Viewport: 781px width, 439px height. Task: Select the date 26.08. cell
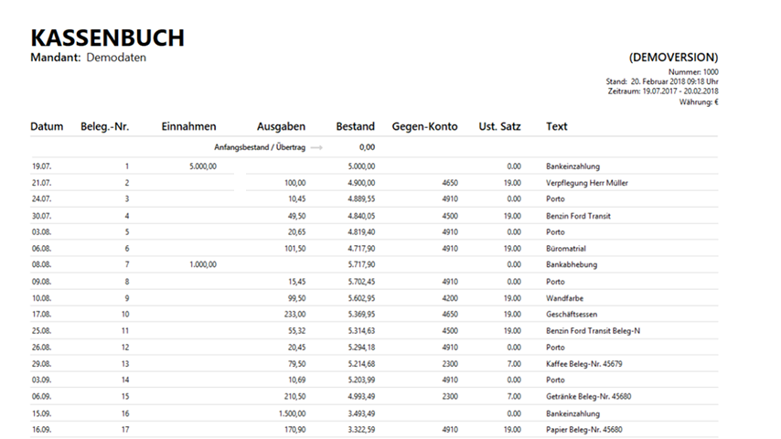point(41,348)
